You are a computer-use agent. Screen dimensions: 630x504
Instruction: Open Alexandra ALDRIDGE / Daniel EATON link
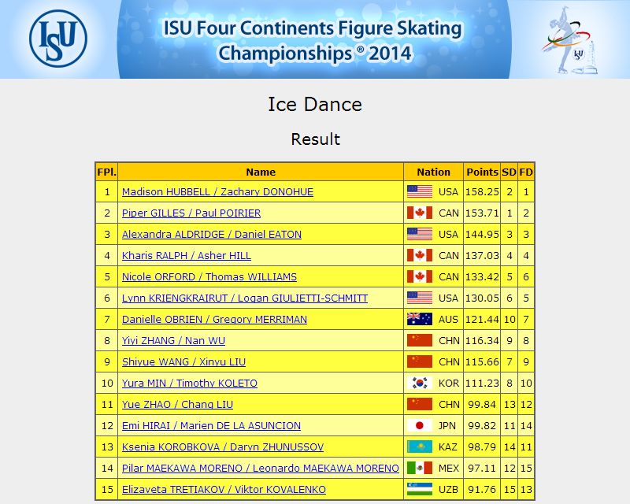tap(212, 235)
